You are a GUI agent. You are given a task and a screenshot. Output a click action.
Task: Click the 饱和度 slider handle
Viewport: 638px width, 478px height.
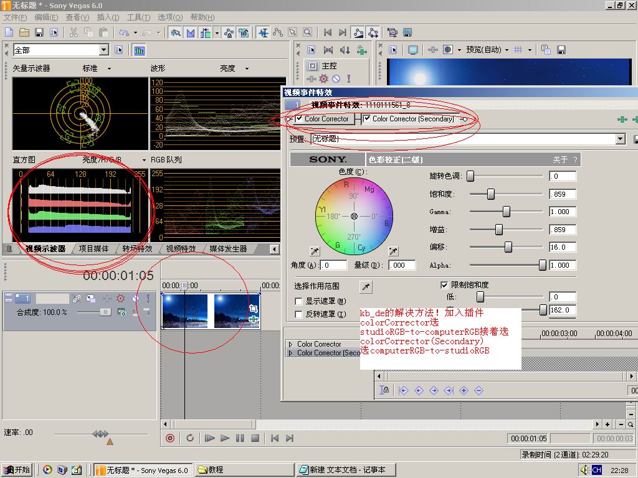[x=491, y=194]
